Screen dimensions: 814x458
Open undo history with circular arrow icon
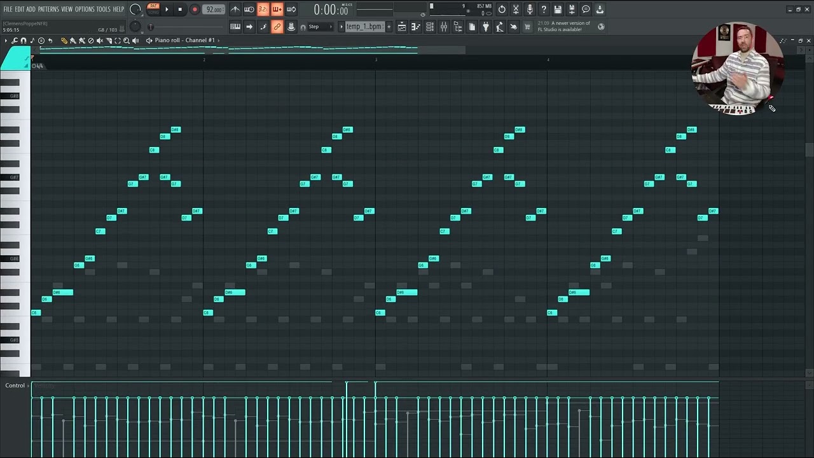pos(502,10)
